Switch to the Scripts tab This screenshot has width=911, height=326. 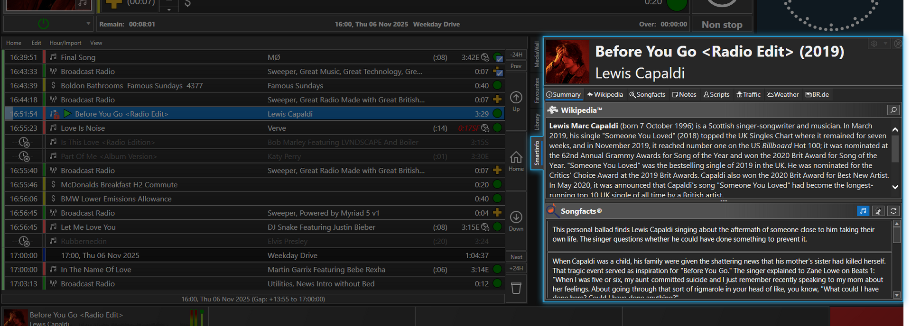pos(716,94)
